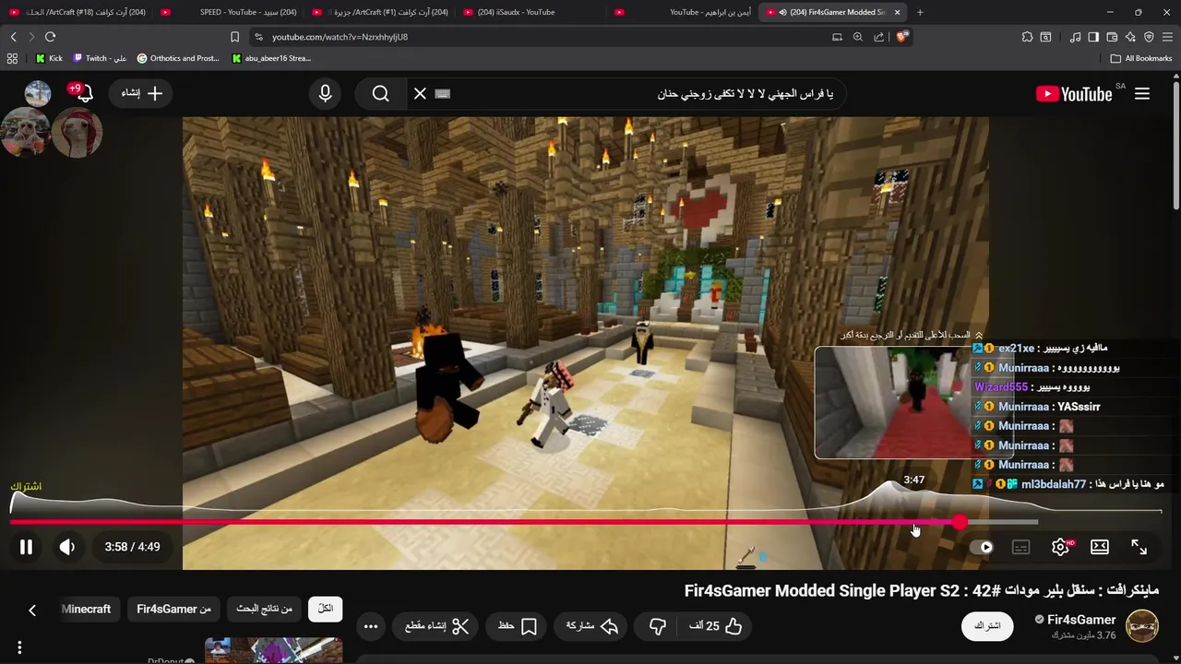Open the Fir4sGamer channel avatar
Screen dimensions: 1181x664
click(x=1142, y=627)
